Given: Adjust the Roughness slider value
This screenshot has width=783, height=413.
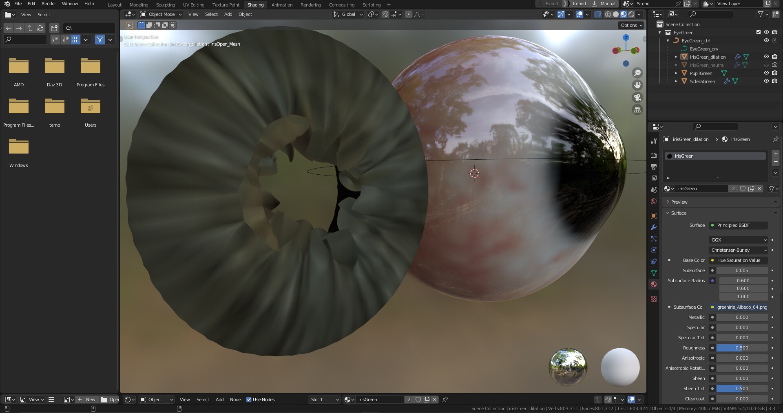Looking at the screenshot, I should [x=742, y=348].
